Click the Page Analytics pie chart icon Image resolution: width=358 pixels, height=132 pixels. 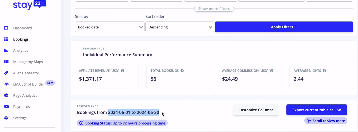coord(6,95)
